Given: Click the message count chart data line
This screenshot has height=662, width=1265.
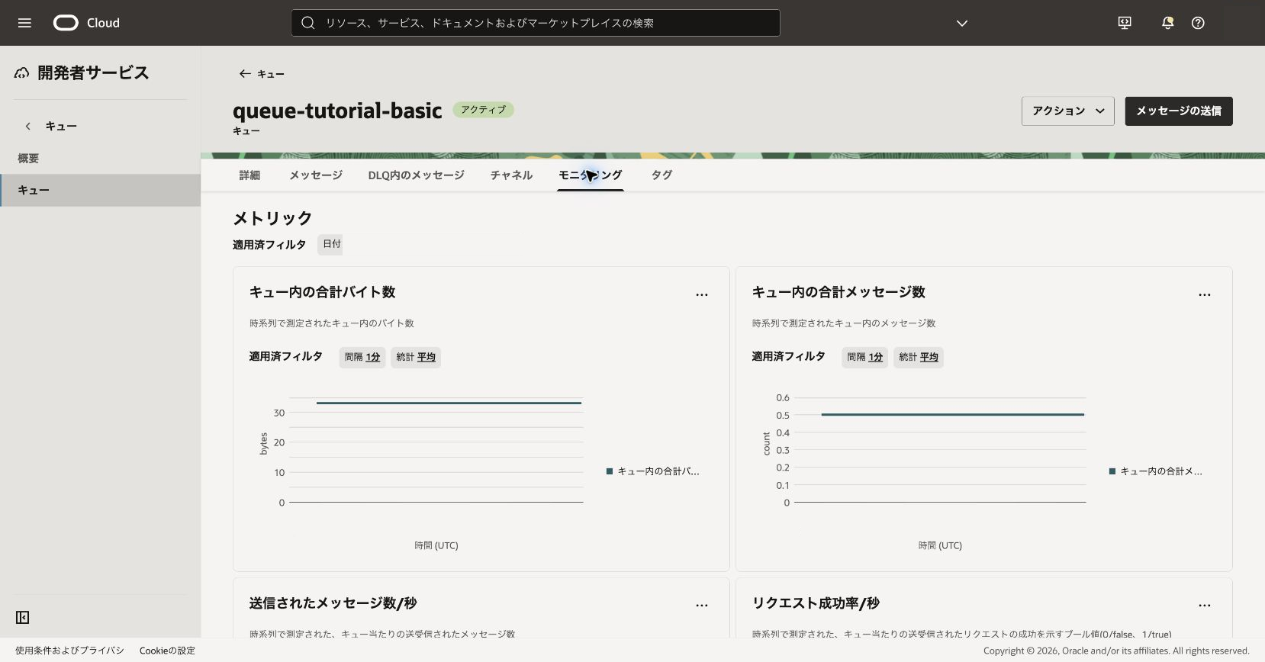Looking at the screenshot, I should click(x=952, y=414).
